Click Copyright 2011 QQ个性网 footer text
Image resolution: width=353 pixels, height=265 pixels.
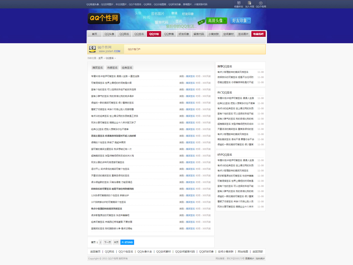click(108, 258)
